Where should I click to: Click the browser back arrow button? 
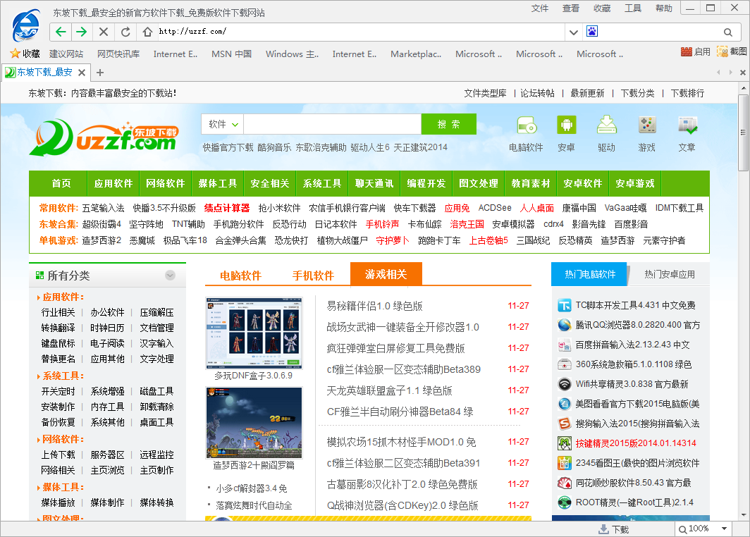(61, 32)
